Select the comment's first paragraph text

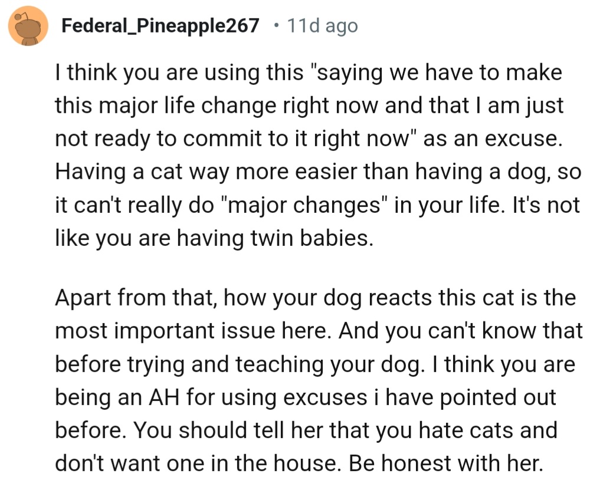(x=319, y=155)
